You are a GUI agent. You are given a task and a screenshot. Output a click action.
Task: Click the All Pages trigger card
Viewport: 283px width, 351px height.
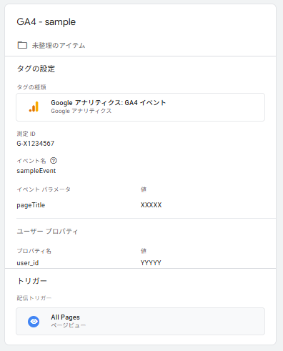(140, 321)
